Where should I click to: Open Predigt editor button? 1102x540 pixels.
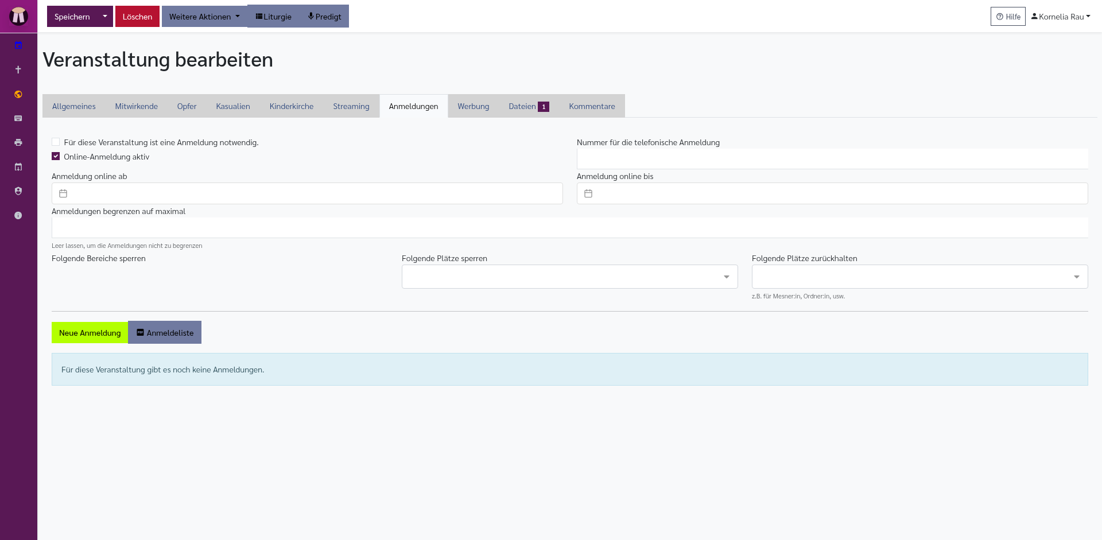coord(324,16)
